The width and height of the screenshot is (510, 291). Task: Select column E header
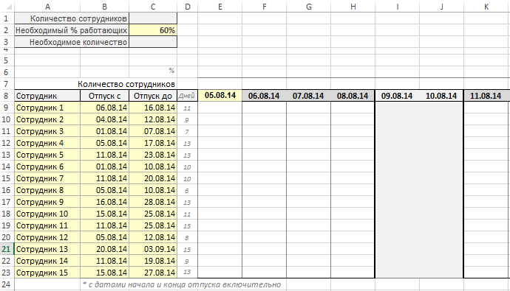tap(220, 7)
